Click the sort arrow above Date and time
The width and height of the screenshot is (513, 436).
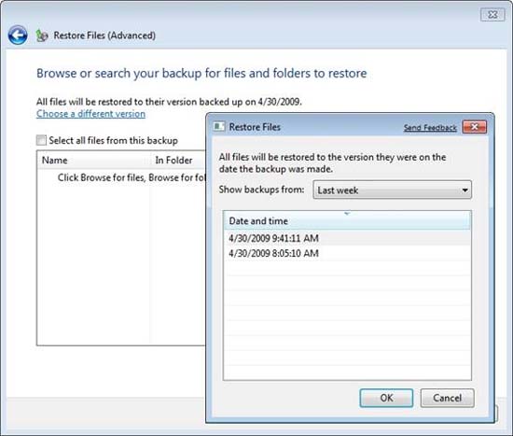pos(347,214)
